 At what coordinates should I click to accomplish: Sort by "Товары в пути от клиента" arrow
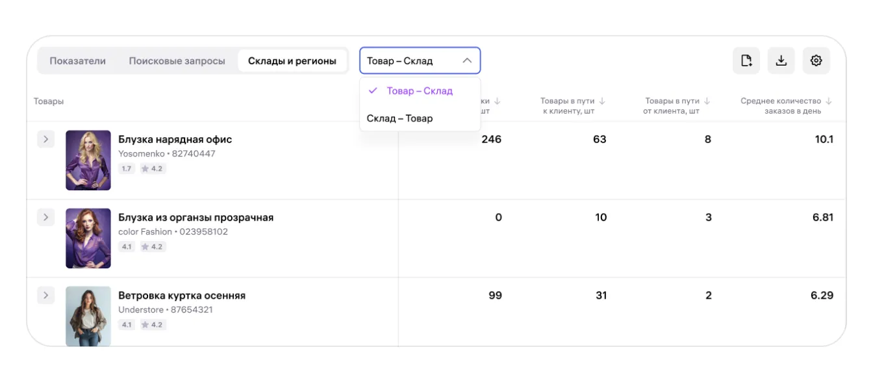[x=707, y=101]
